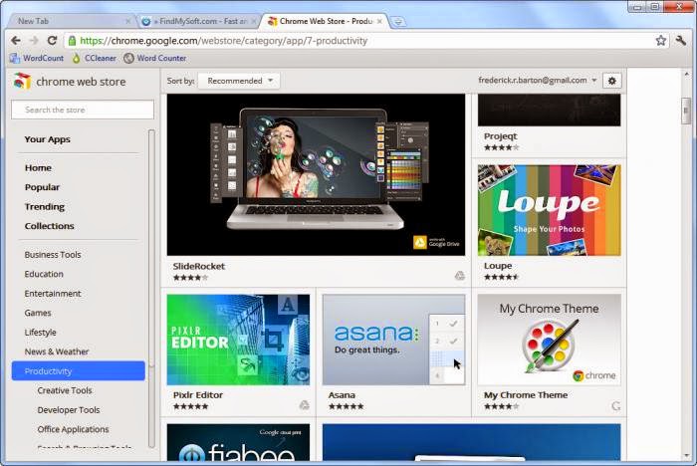697x466 pixels.
Task: Open the Chrome wrench menu
Action: click(680, 41)
